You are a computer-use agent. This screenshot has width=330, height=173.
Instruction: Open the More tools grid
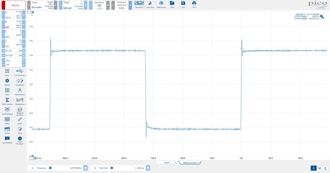[x=7, y=72]
